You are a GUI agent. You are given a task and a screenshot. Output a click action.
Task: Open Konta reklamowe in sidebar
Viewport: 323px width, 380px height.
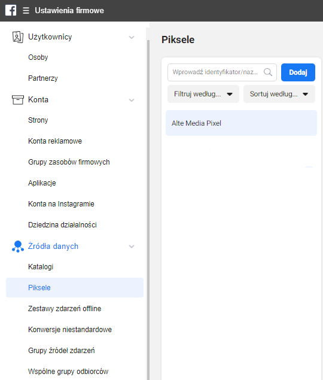coord(55,141)
